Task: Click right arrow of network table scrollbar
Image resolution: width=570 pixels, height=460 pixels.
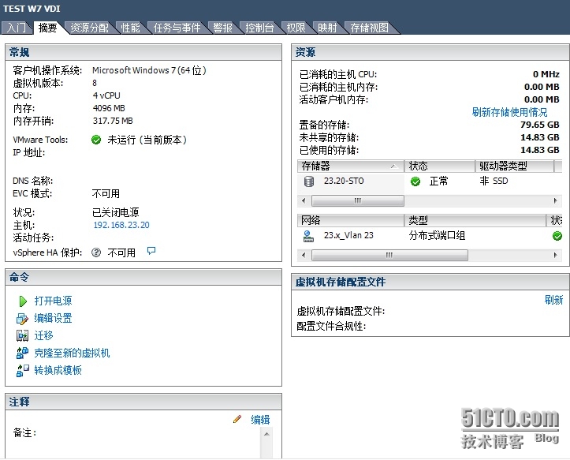Action: (556, 255)
